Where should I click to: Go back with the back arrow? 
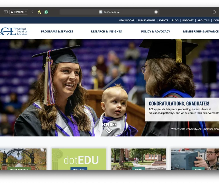32,12
